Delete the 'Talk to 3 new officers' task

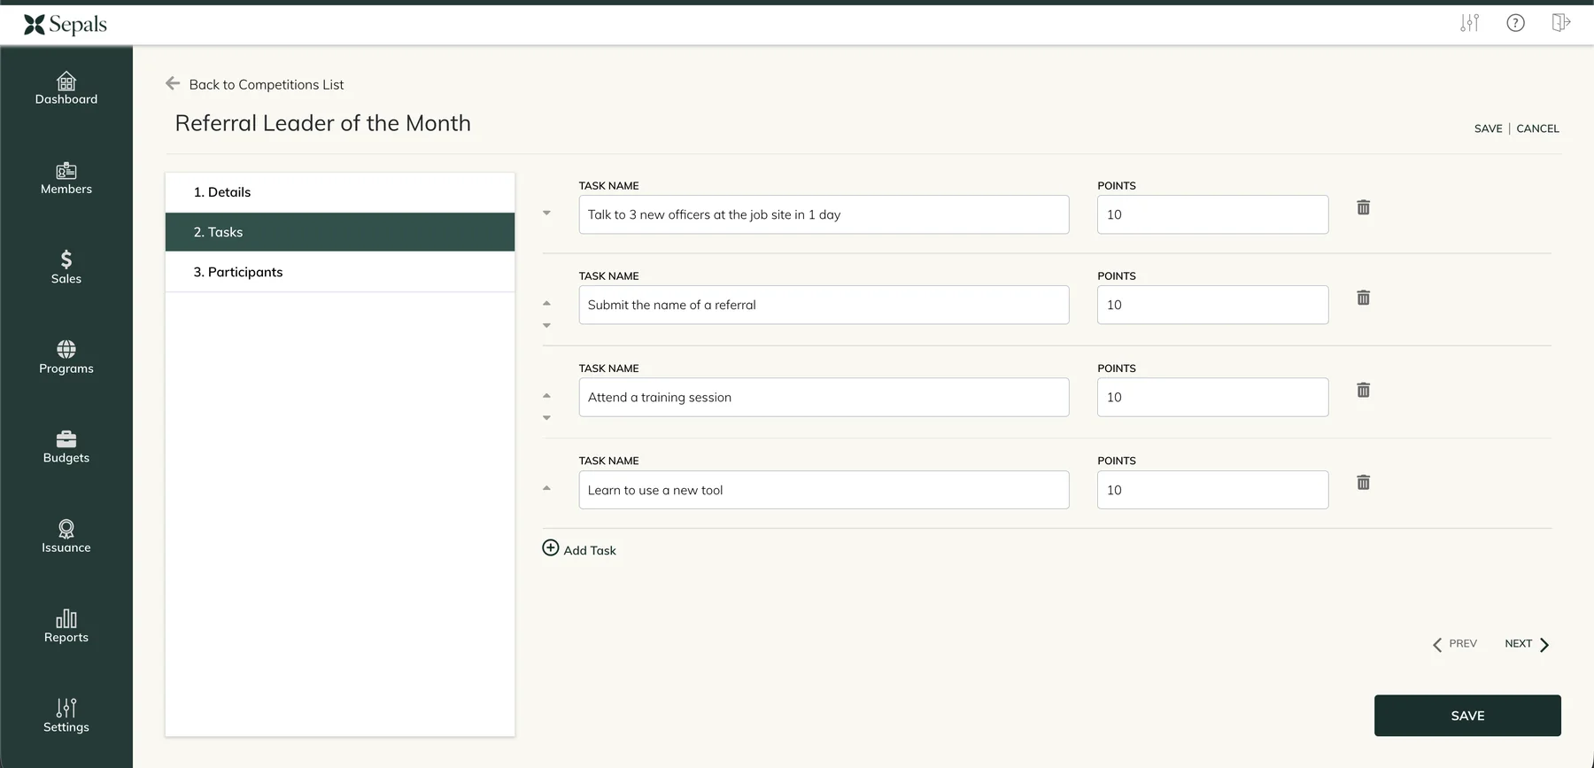pos(1364,207)
